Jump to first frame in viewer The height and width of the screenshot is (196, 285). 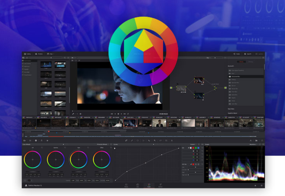(112, 114)
